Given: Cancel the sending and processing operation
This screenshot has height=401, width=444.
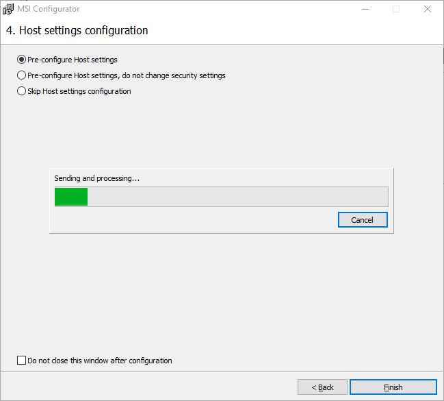Looking at the screenshot, I should pyautogui.click(x=363, y=220).
